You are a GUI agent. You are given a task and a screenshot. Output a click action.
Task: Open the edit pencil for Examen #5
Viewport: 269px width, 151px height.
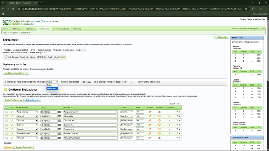pyautogui.click(x=12, y=129)
